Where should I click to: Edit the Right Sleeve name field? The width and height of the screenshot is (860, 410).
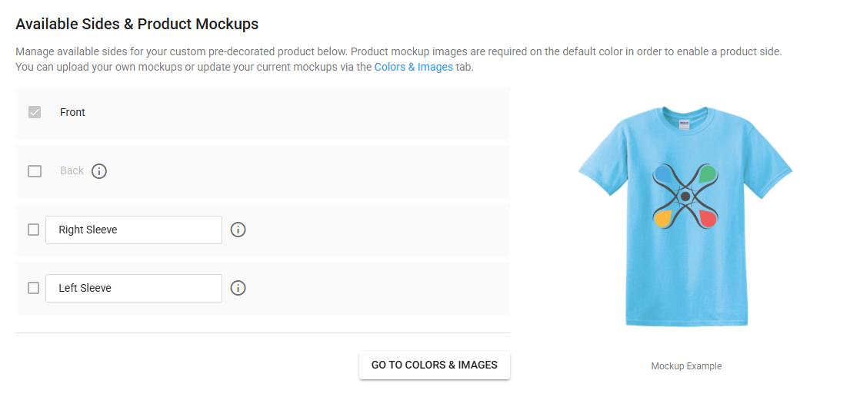coord(134,230)
